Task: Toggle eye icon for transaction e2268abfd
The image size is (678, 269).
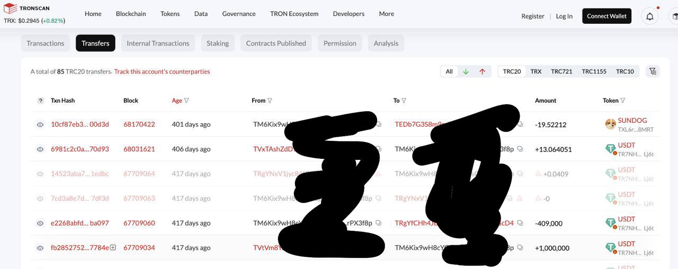Action: [x=40, y=223]
